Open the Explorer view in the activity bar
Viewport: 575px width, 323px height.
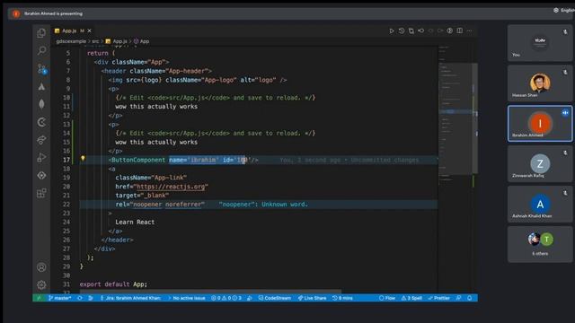(x=41, y=33)
